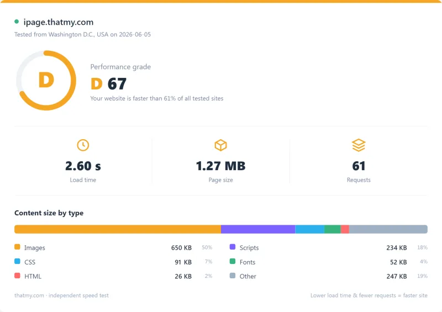This screenshot has width=442, height=312.
Task: Click the circular D grade gauge
Action: click(x=46, y=80)
